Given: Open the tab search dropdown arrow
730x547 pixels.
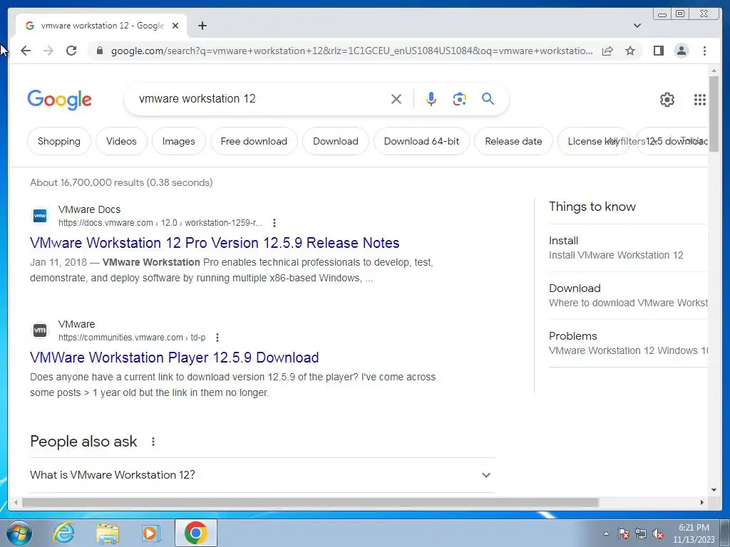Looking at the screenshot, I should [x=637, y=26].
